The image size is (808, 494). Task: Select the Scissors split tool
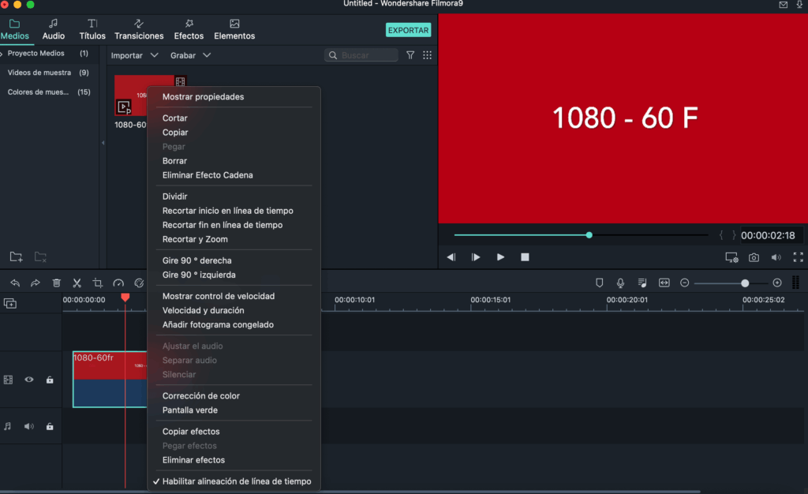click(x=77, y=283)
